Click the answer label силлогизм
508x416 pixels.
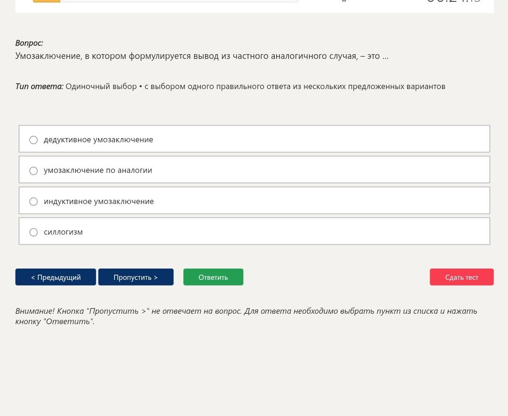click(63, 232)
